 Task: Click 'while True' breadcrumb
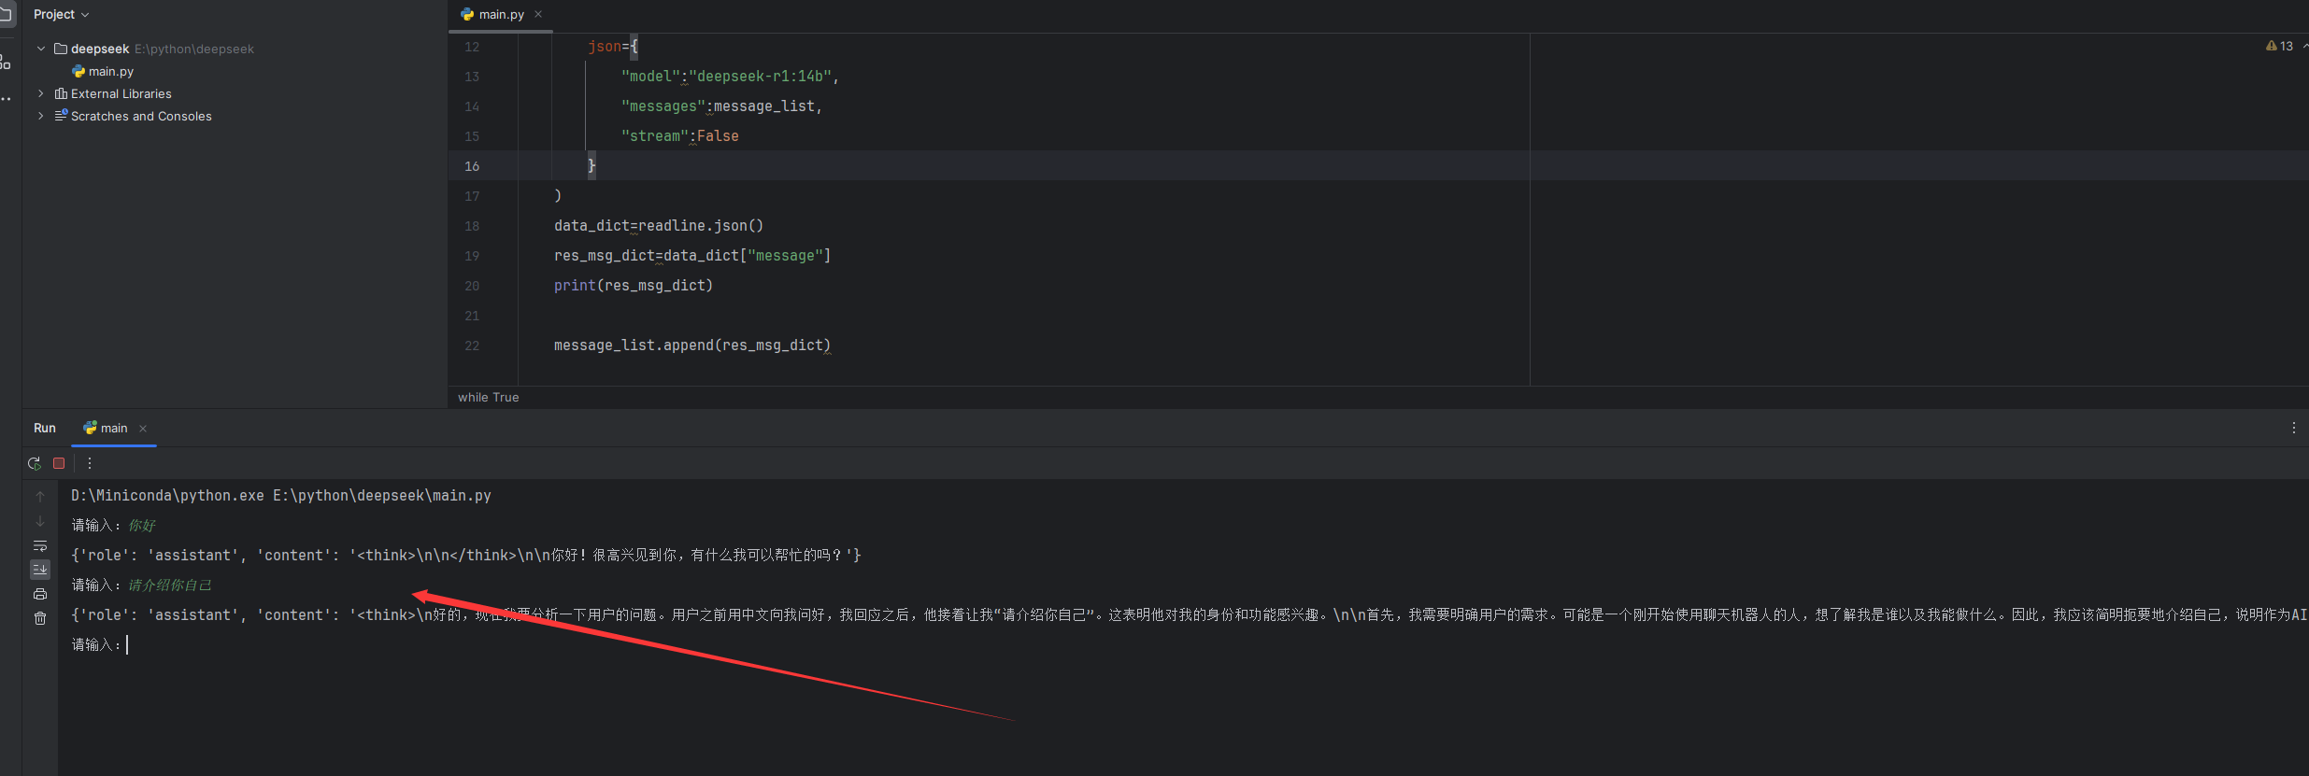click(488, 397)
